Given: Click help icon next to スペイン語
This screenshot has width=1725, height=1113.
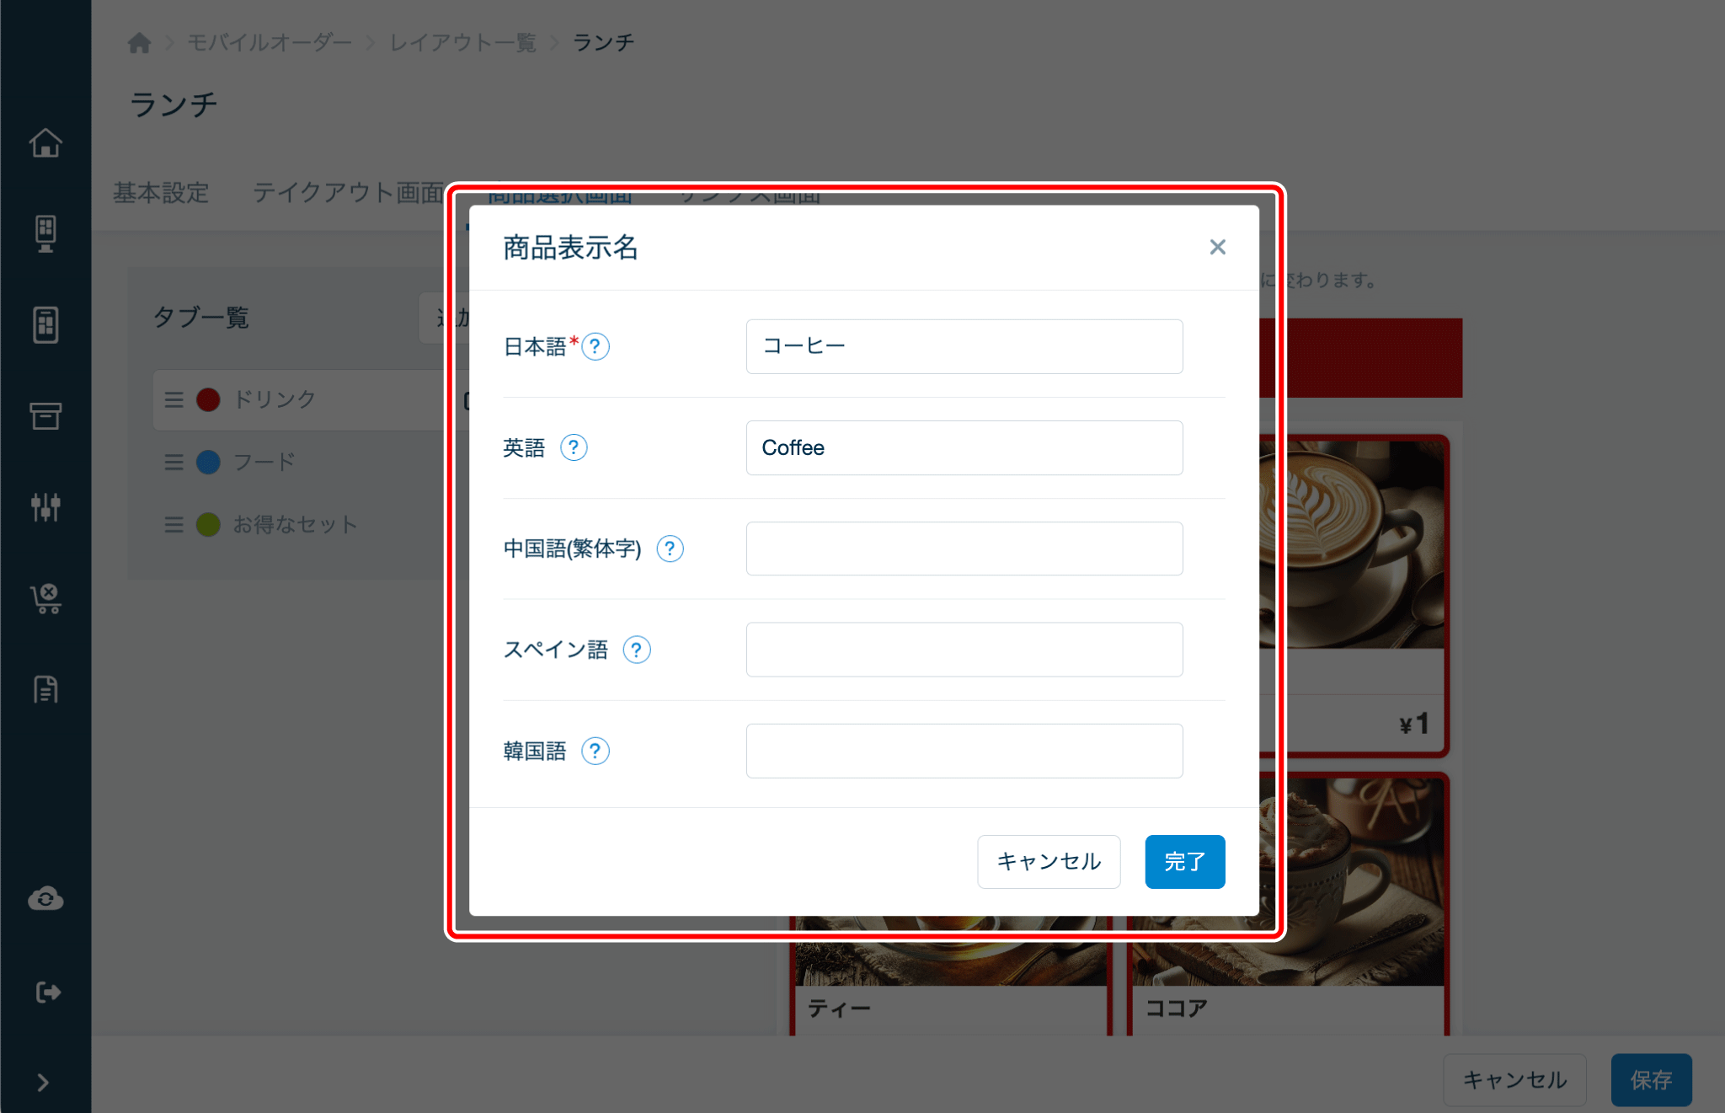Looking at the screenshot, I should click(x=637, y=650).
